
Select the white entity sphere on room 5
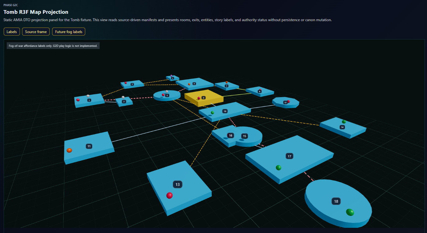coord(167,91)
